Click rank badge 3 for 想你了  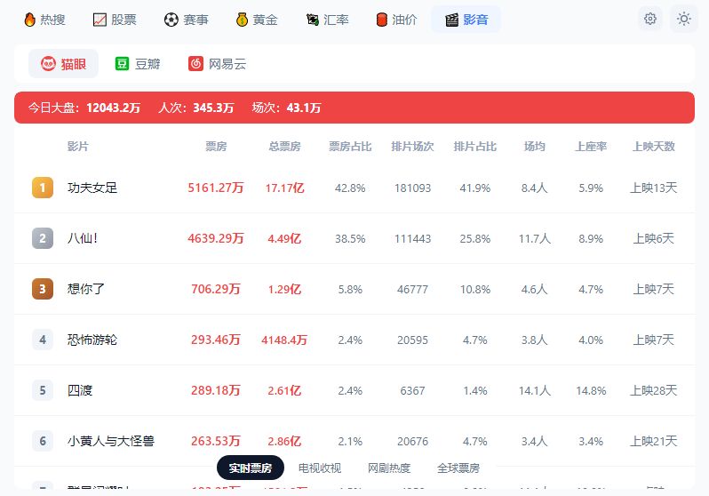point(43,289)
